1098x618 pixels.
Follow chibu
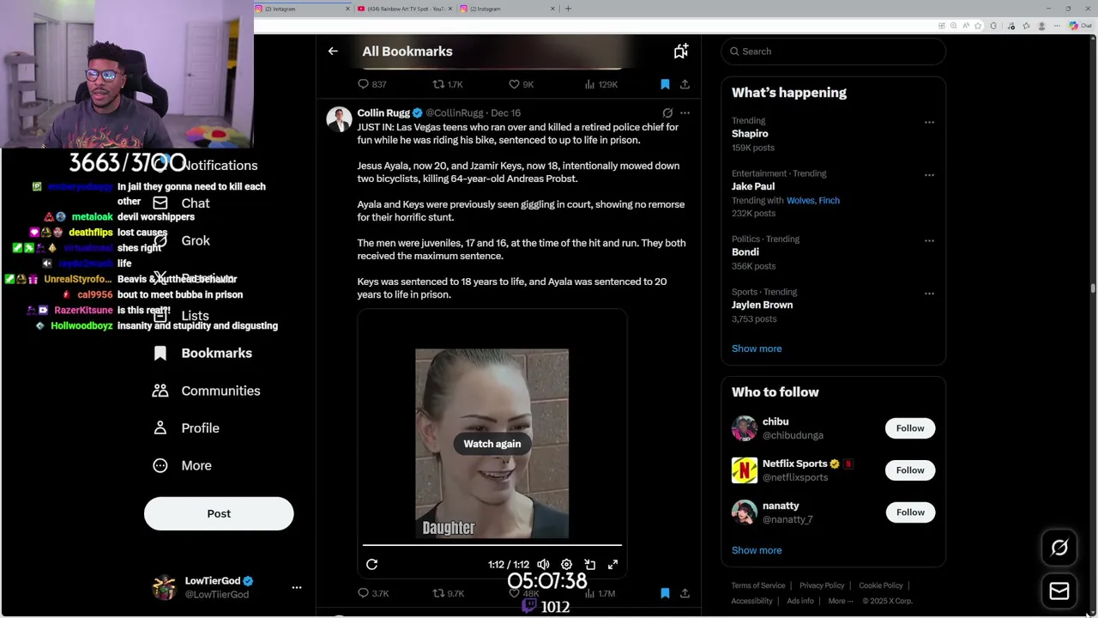coord(910,428)
